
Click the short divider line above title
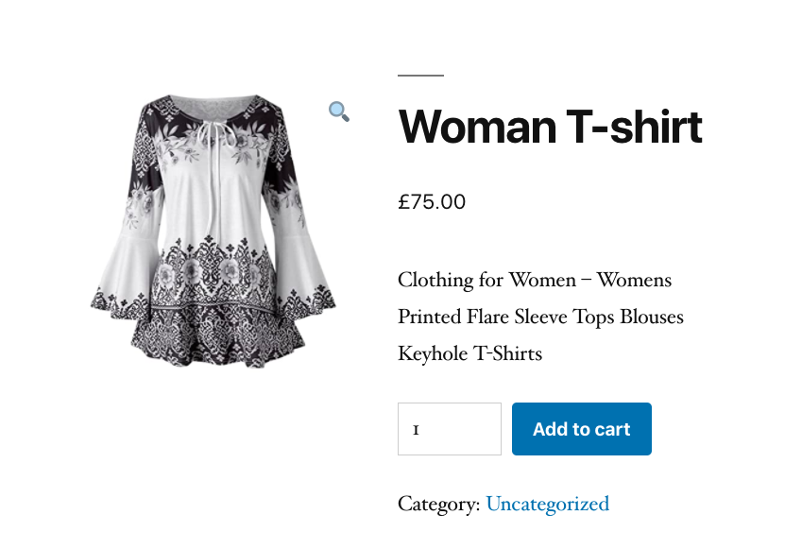(x=420, y=76)
